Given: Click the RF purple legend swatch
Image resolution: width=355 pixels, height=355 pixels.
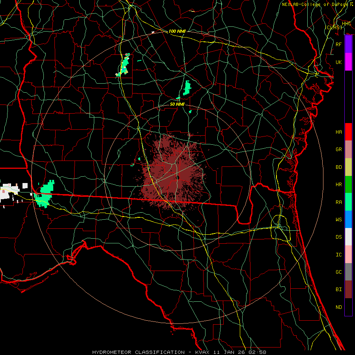Looking at the screenshot, I should tap(348, 44).
